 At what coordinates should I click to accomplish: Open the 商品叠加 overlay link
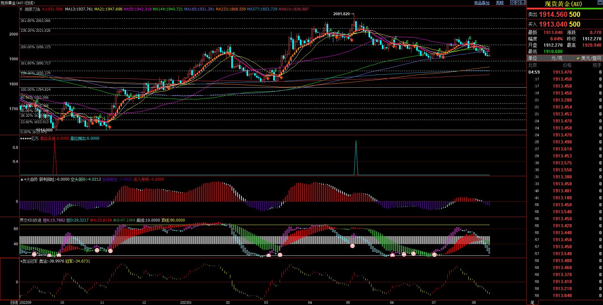pos(482,3)
